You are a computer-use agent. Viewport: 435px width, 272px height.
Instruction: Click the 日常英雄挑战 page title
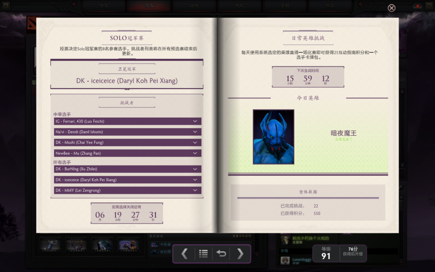(308, 38)
